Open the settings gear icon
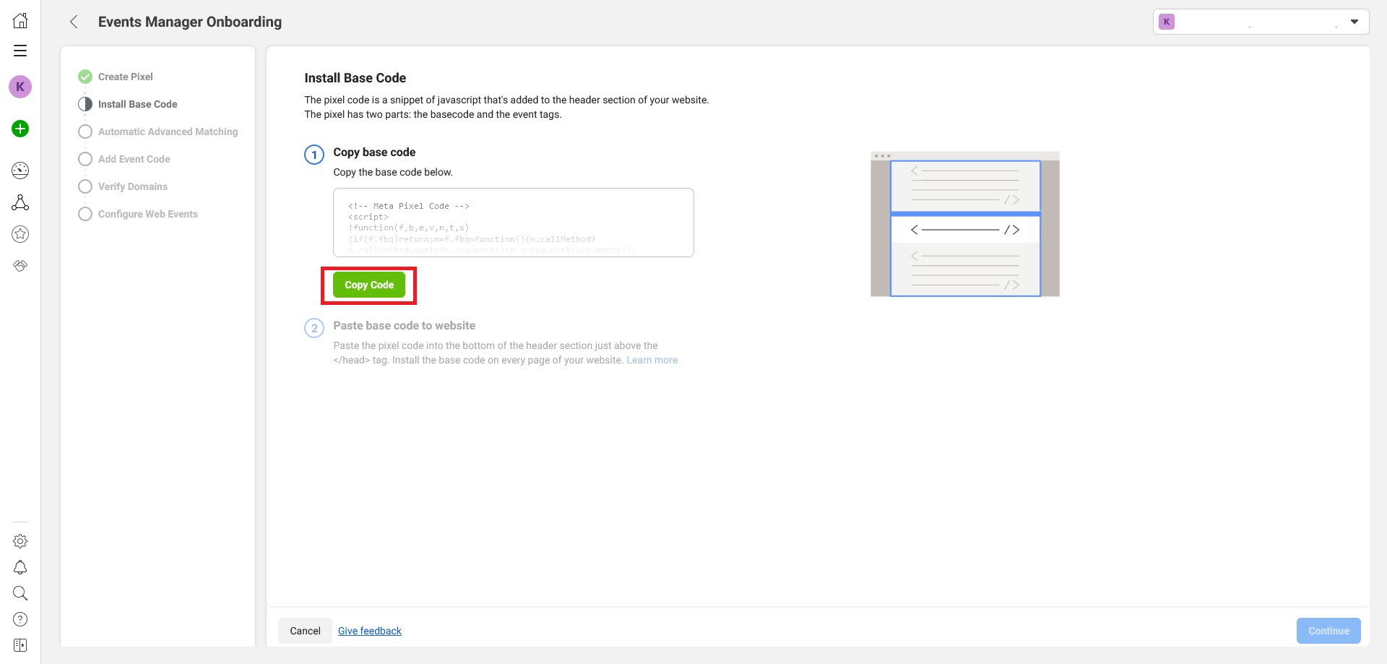This screenshot has height=664, width=1387. (x=20, y=541)
